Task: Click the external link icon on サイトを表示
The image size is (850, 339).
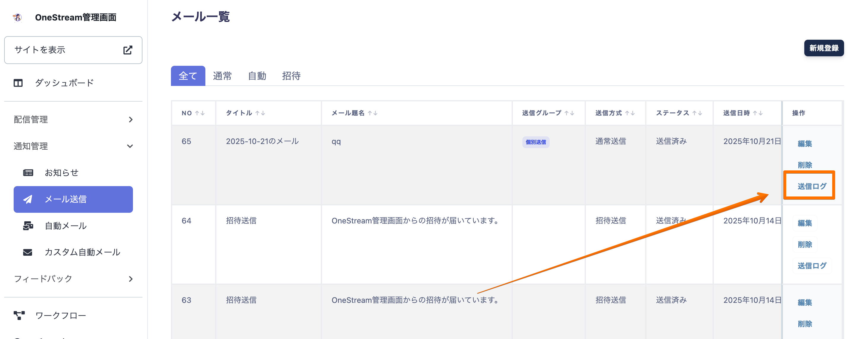Action: click(128, 50)
